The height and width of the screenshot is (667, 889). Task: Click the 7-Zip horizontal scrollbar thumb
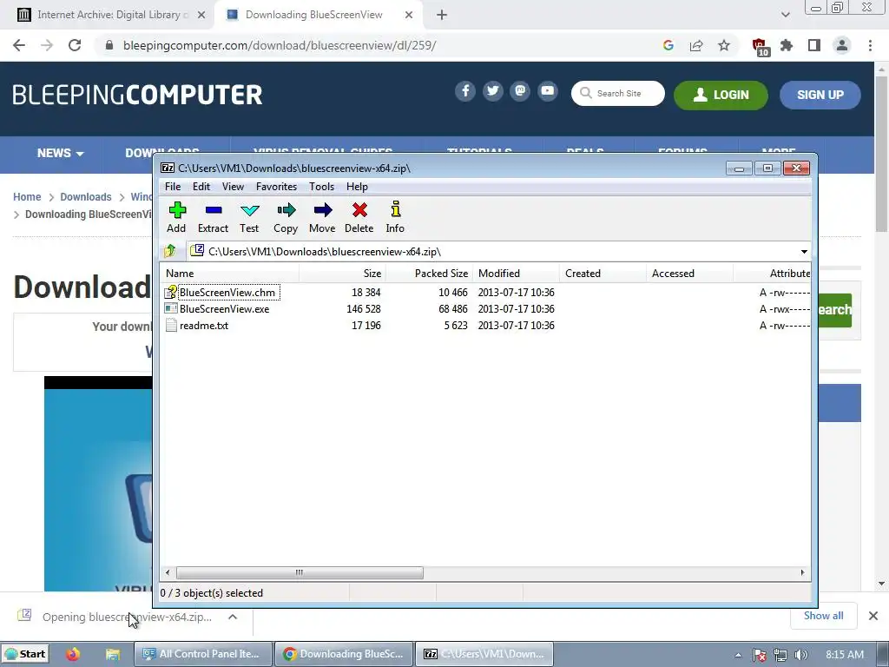(300, 572)
